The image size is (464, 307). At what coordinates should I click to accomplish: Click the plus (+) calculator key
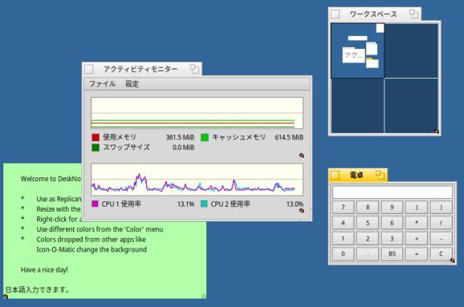(417, 238)
